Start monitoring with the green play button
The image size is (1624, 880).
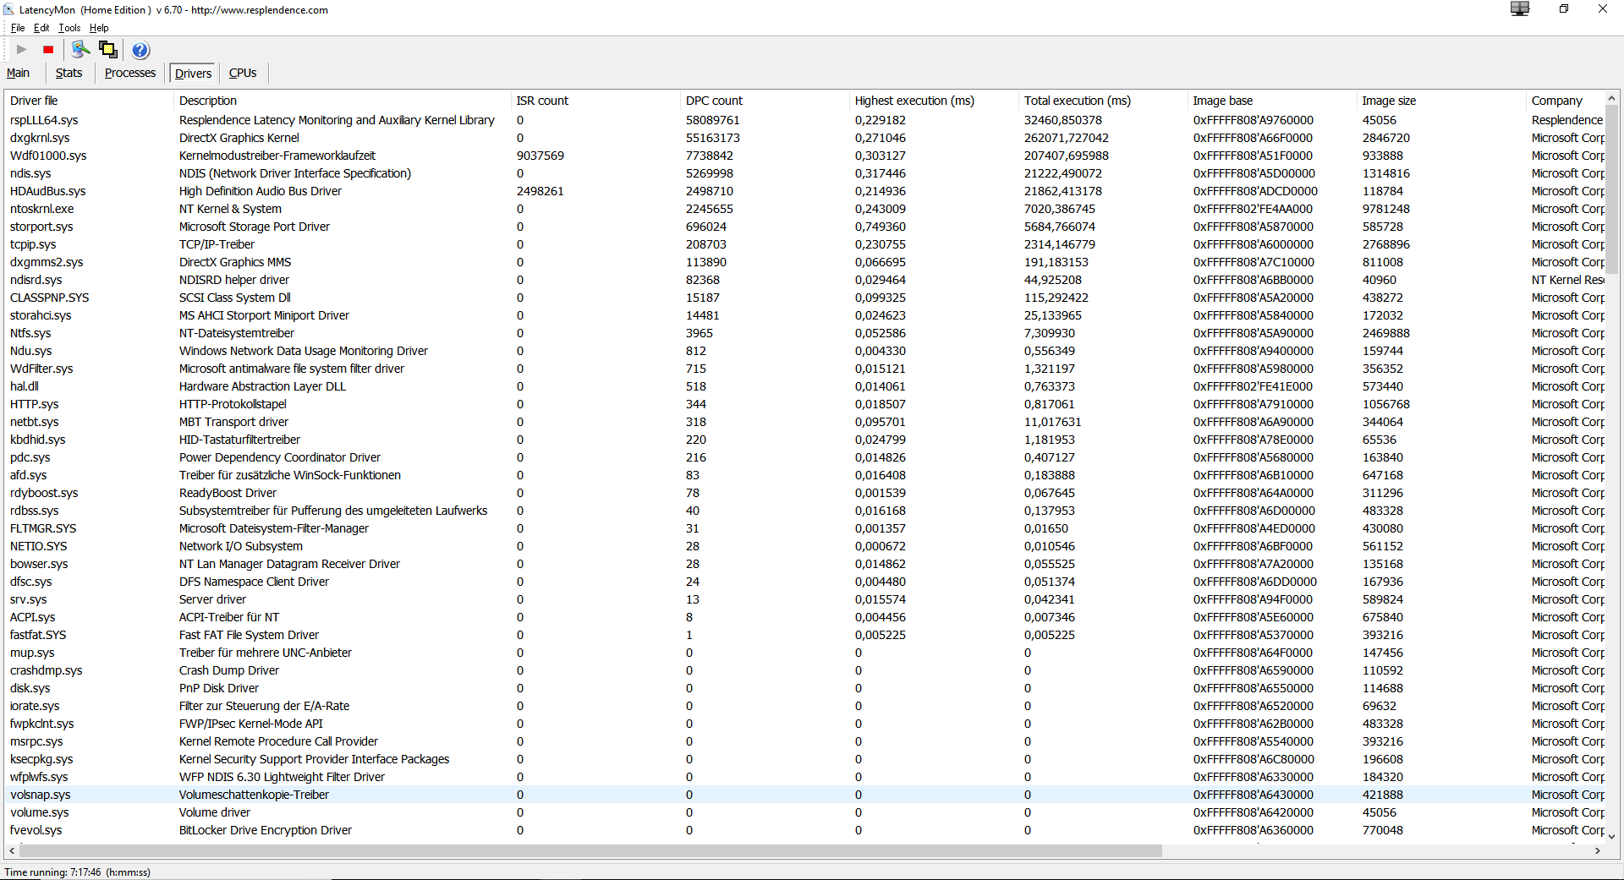tap(22, 50)
